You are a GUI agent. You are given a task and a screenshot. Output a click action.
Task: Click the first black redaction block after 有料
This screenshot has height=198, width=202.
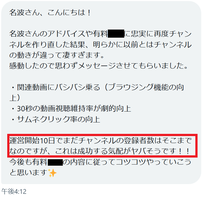[116, 34]
